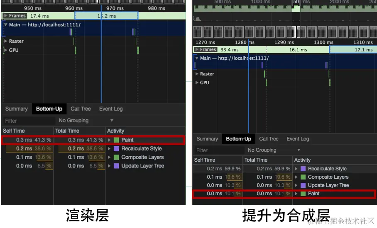Image resolution: width=377 pixels, height=228 pixels.
Task: Select the Bottom-Up tab in right panel
Action: (238, 139)
